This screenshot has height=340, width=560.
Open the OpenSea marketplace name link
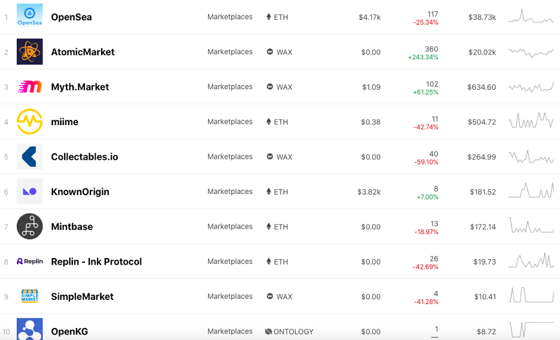coord(71,17)
